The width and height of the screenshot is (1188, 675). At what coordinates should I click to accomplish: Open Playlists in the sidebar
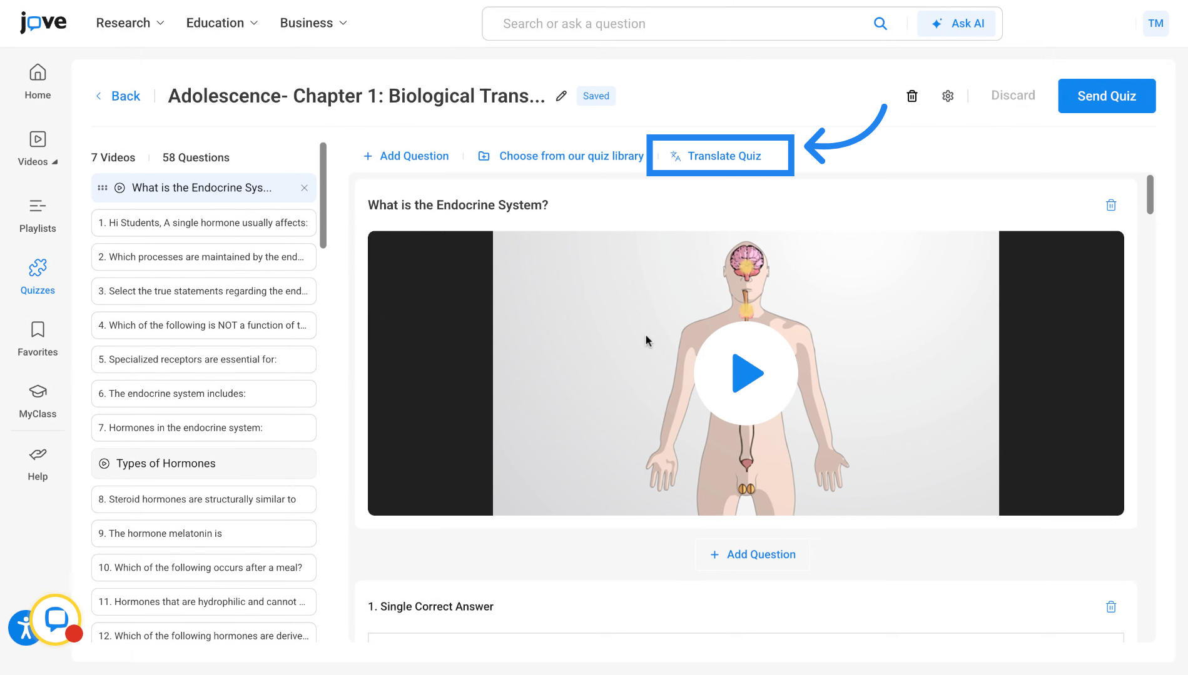(x=38, y=214)
